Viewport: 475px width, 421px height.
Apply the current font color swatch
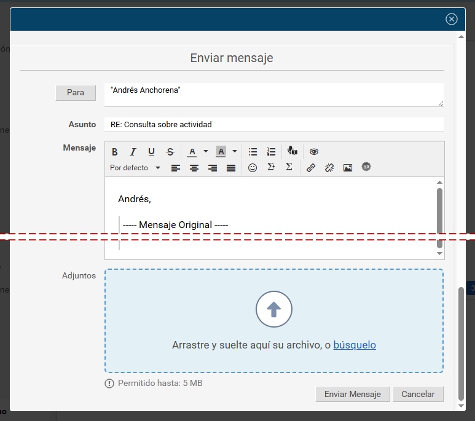click(x=192, y=152)
